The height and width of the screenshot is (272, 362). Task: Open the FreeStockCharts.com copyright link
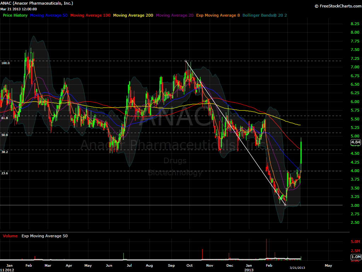click(x=338, y=6)
